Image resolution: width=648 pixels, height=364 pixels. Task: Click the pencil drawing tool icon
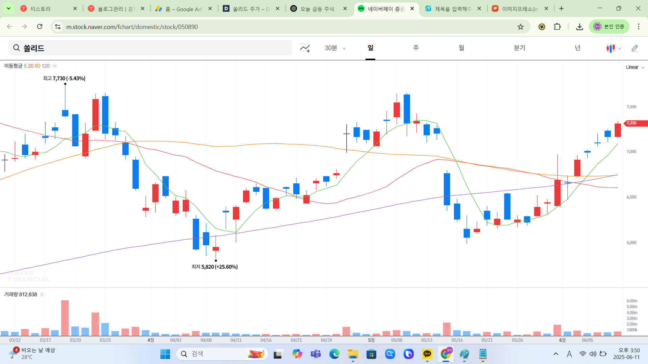click(634, 48)
